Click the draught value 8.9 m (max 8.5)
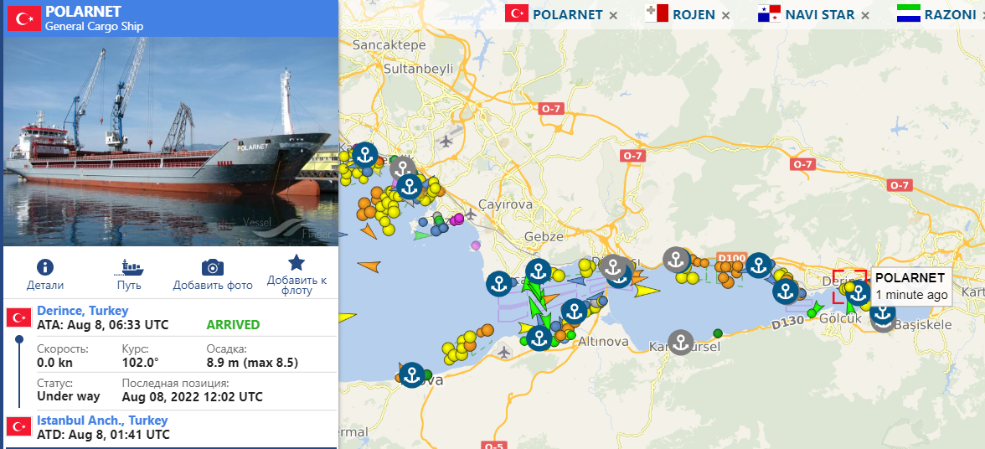 [x=252, y=363]
